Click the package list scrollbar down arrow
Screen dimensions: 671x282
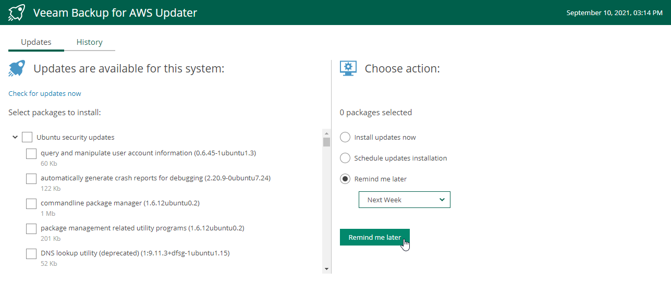pyautogui.click(x=327, y=269)
